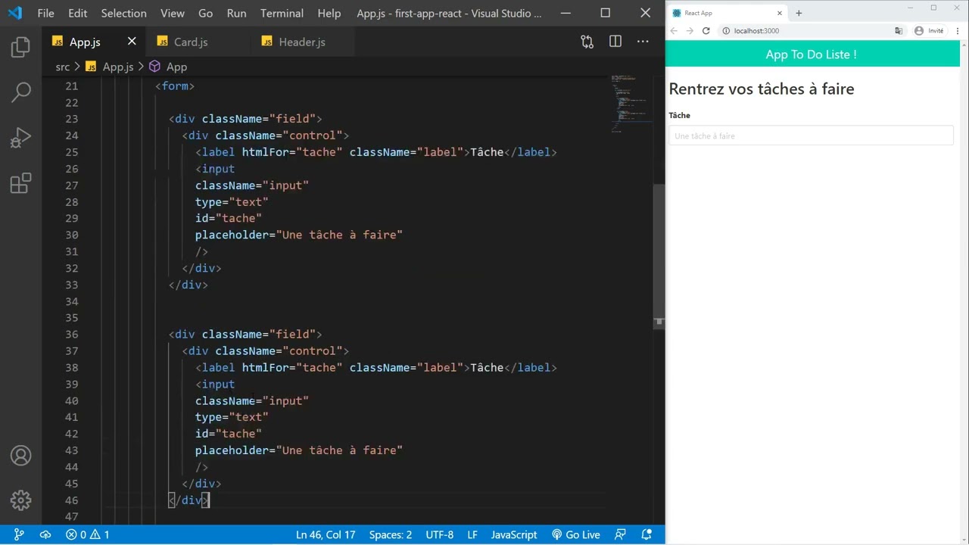This screenshot has height=545, width=969.
Task: Open the Help menu
Action: [329, 13]
